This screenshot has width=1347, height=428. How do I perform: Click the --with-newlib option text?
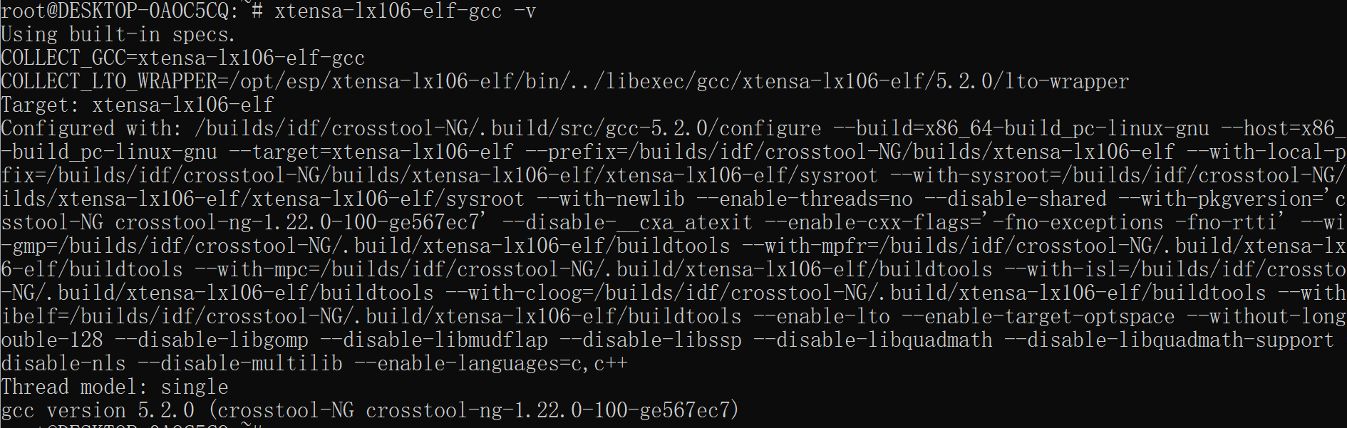pyautogui.click(x=611, y=199)
